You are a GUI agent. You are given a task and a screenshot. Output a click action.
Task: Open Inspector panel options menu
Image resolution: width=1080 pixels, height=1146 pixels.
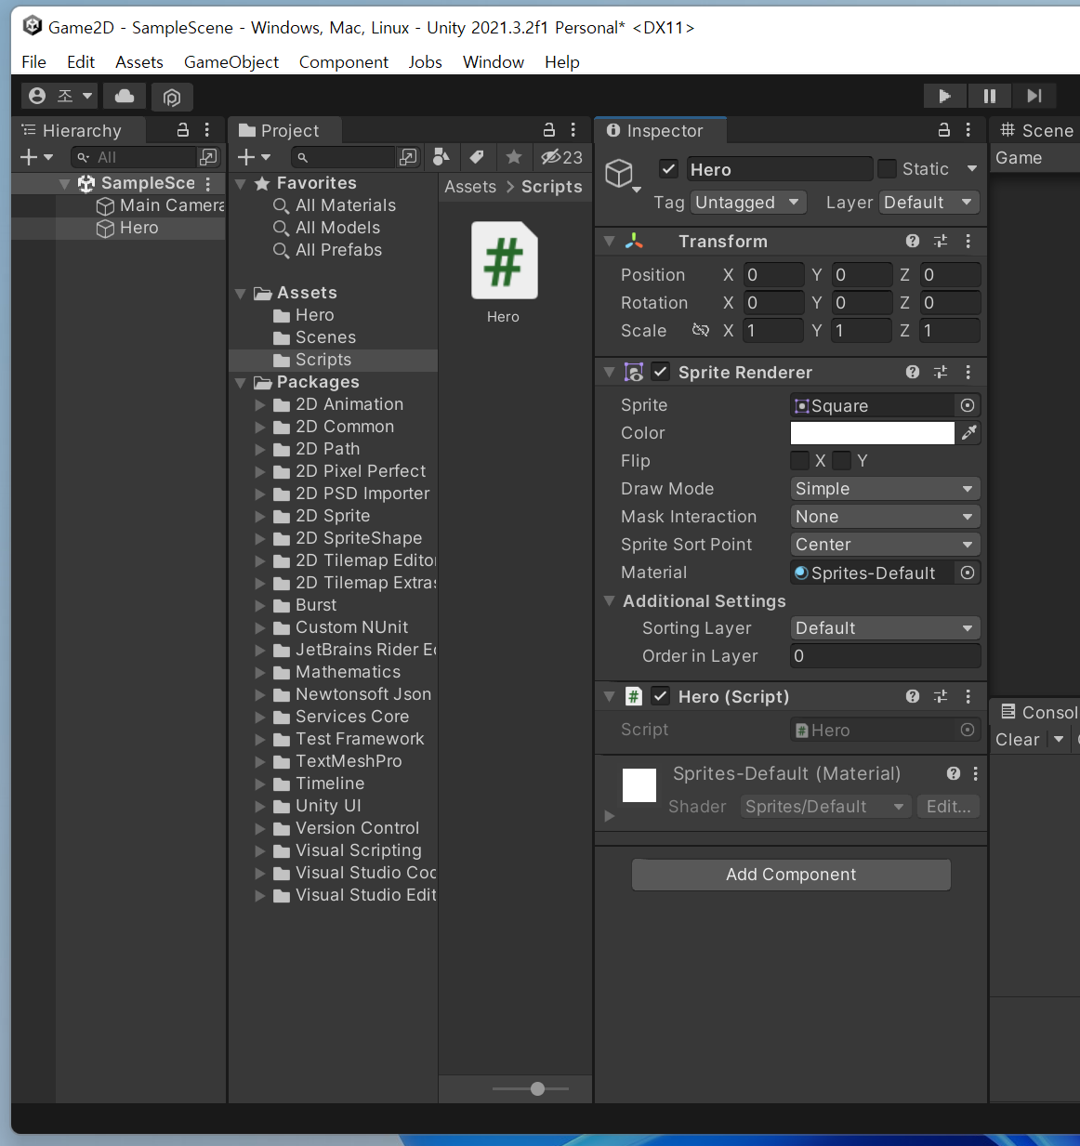click(x=968, y=130)
